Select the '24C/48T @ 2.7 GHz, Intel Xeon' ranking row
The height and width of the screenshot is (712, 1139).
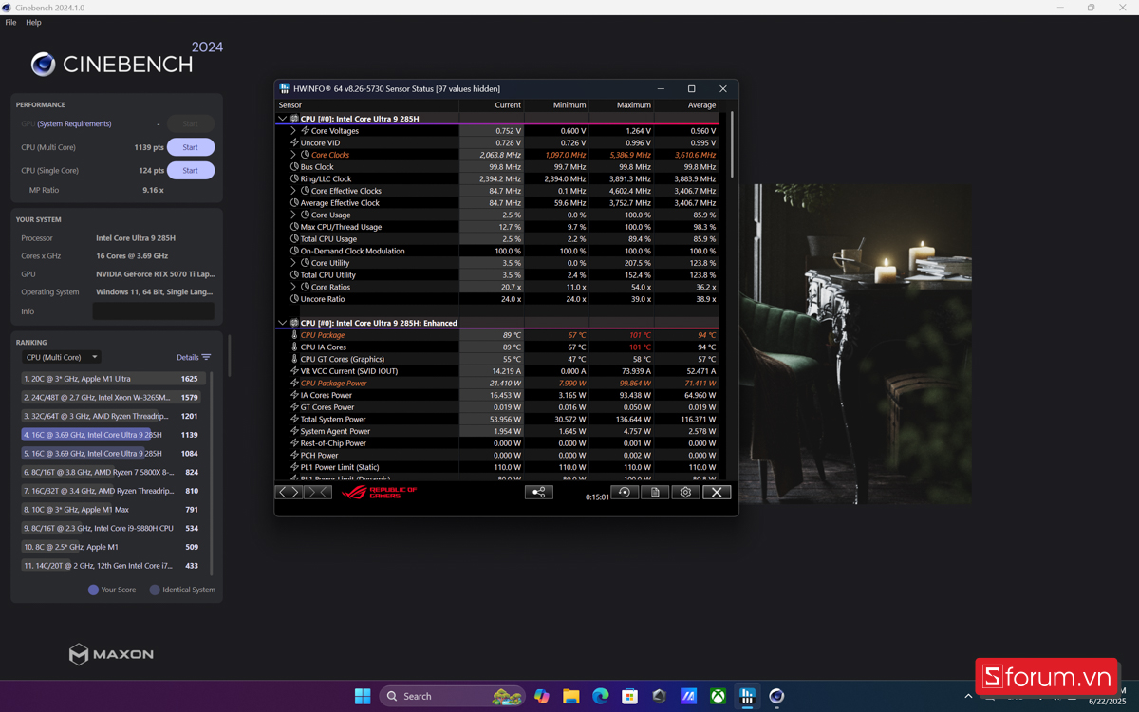coord(113,397)
